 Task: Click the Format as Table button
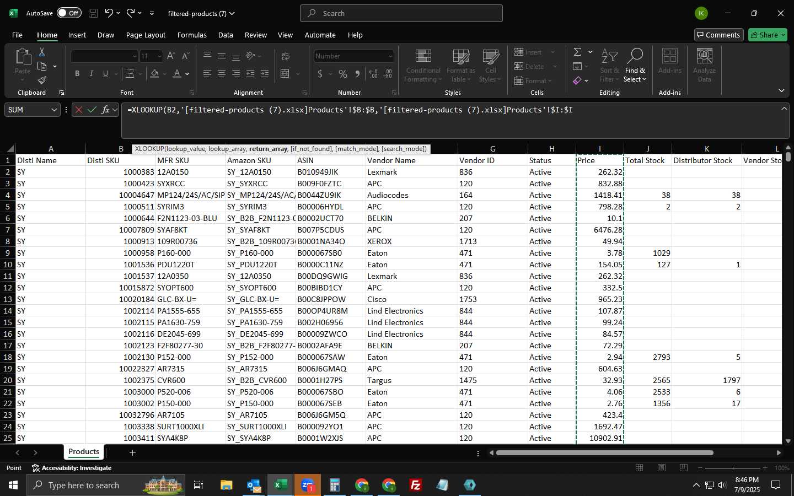pyautogui.click(x=460, y=65)
